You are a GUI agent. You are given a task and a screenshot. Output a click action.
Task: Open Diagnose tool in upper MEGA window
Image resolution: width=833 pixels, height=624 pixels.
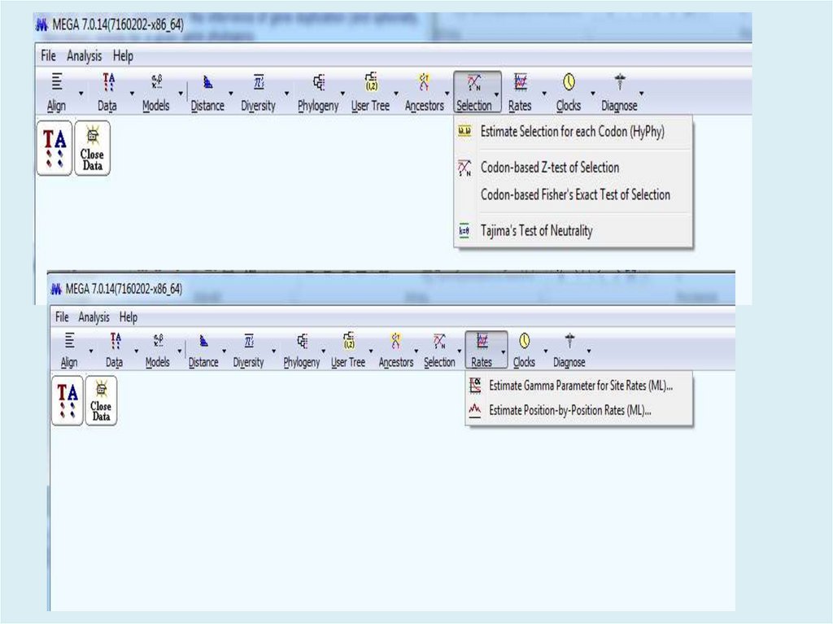pyautogui.click(x=619, y=93)
